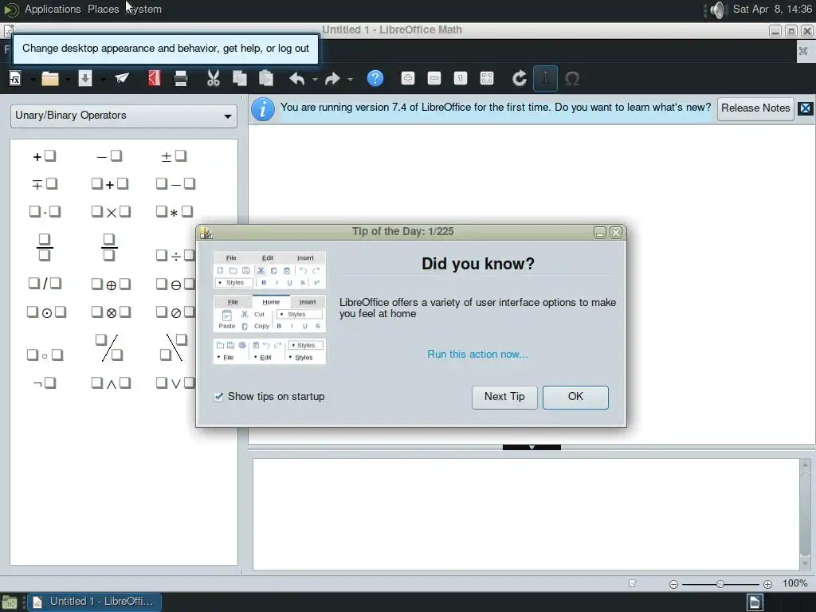Click the Print icon
This screenshot has height=612, width=816.
(x=181, y=79)
